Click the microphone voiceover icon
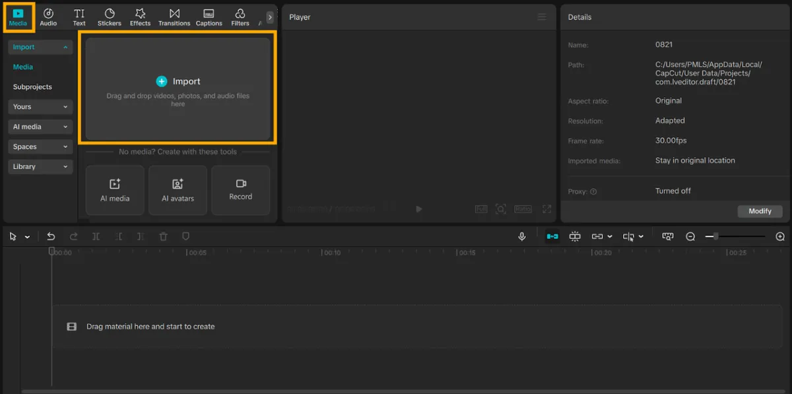Screen dimensions: 792x394 pos(522,236)
